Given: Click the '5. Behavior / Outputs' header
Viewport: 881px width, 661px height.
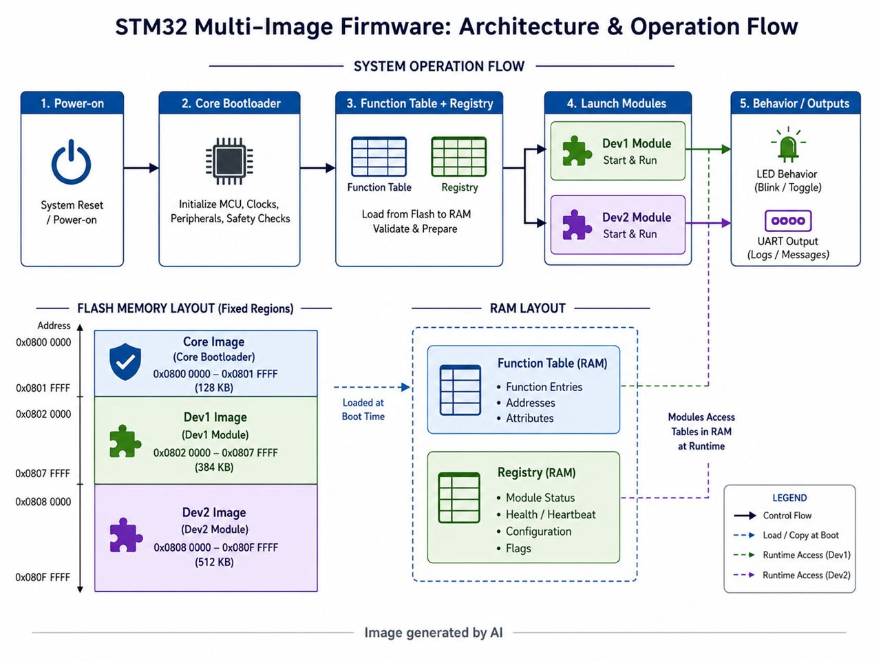Looking at the screenshot, I should pyautogui.click(x=795, y=103).
